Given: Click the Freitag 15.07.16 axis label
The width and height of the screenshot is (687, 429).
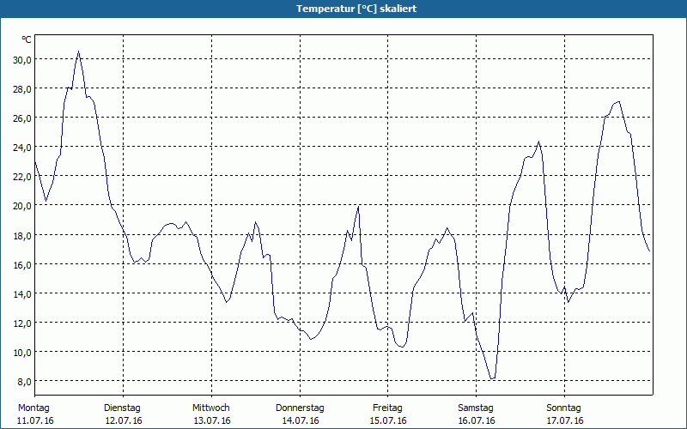Looking at the screenshot, I should tap(388, 414).
